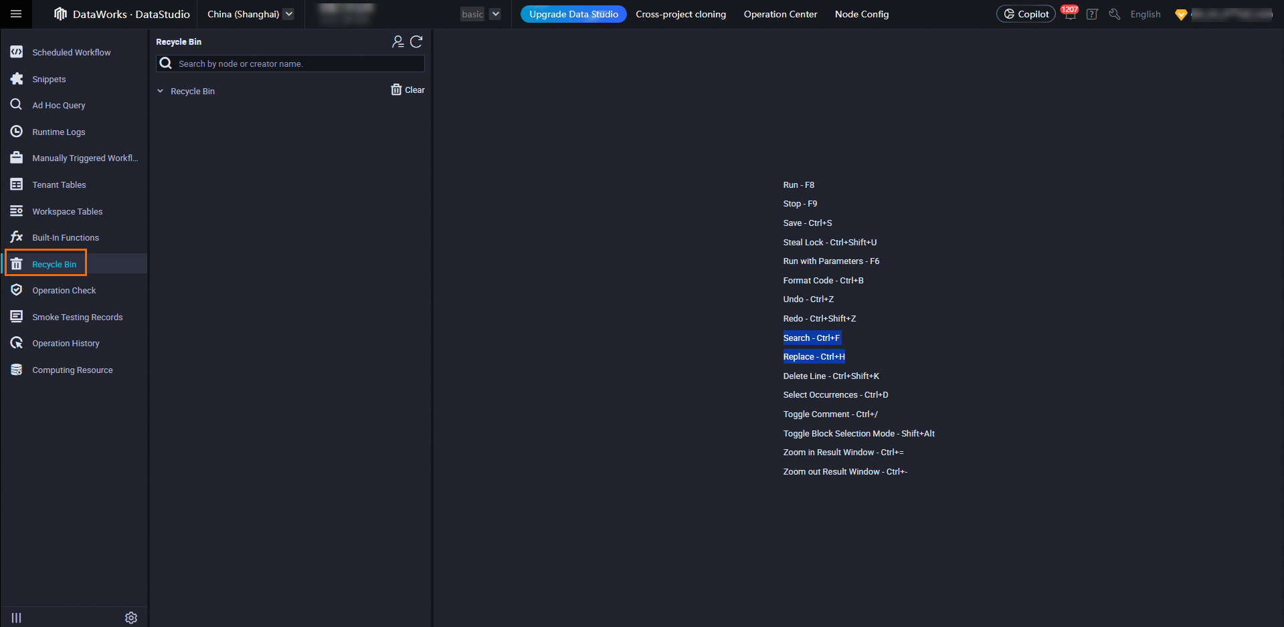Click Delete Line - Ctrl+Shift+K text

click(831, 376)
